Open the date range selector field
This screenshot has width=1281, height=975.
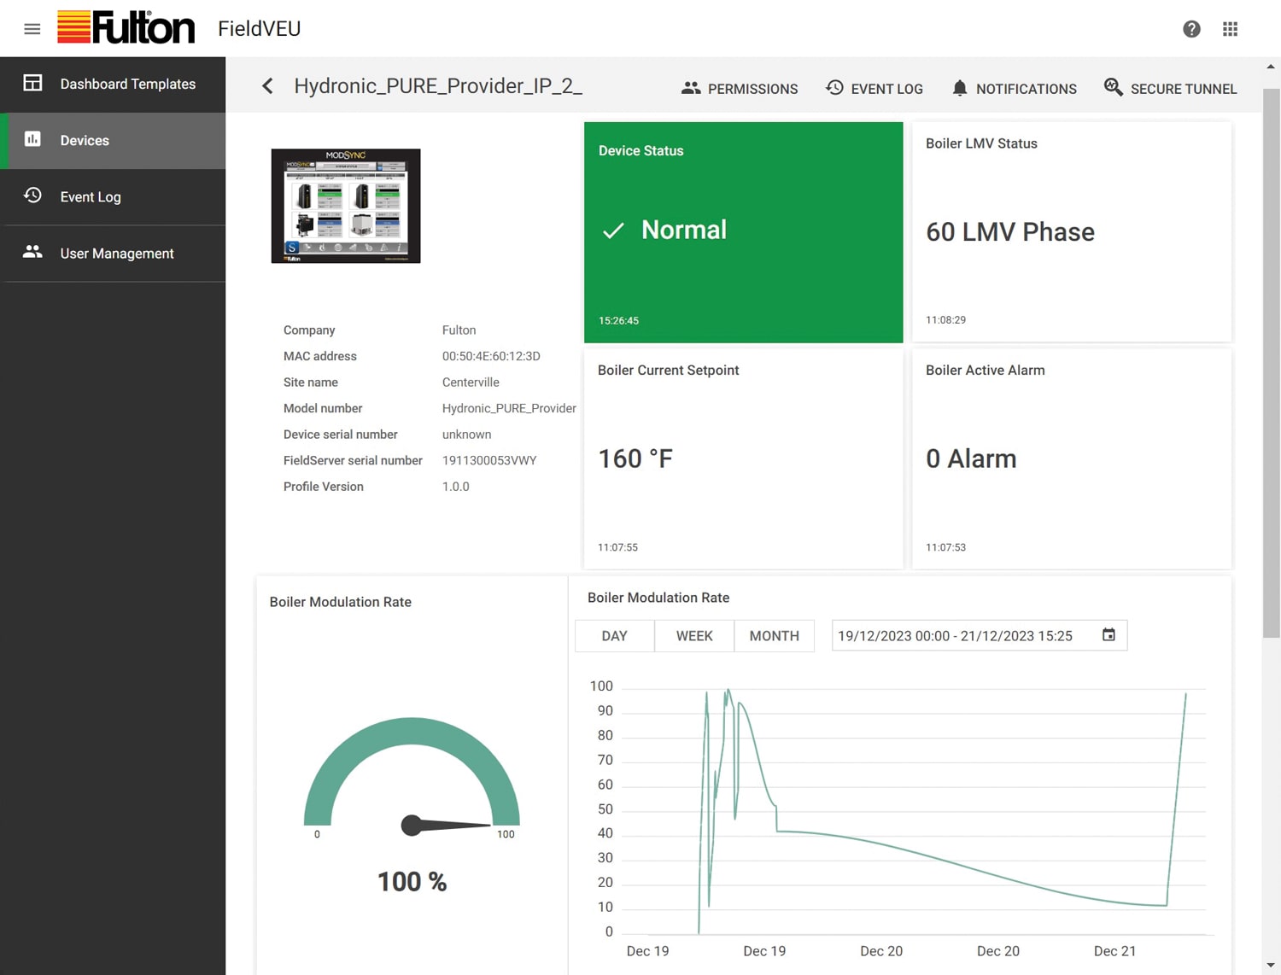pyautogui.click(x=955, y=635)
